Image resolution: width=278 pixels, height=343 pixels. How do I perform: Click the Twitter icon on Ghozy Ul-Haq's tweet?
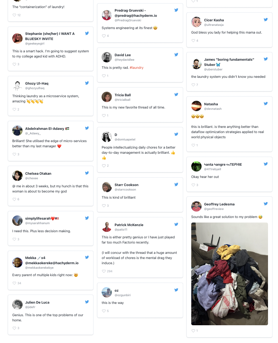tap(87, 83)
